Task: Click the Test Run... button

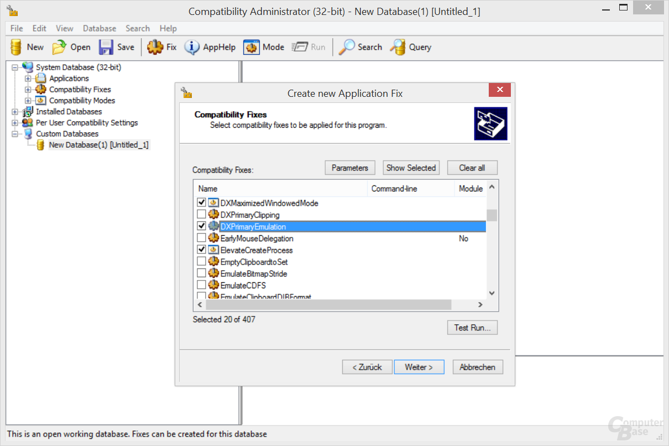Action: click(472, 328)
